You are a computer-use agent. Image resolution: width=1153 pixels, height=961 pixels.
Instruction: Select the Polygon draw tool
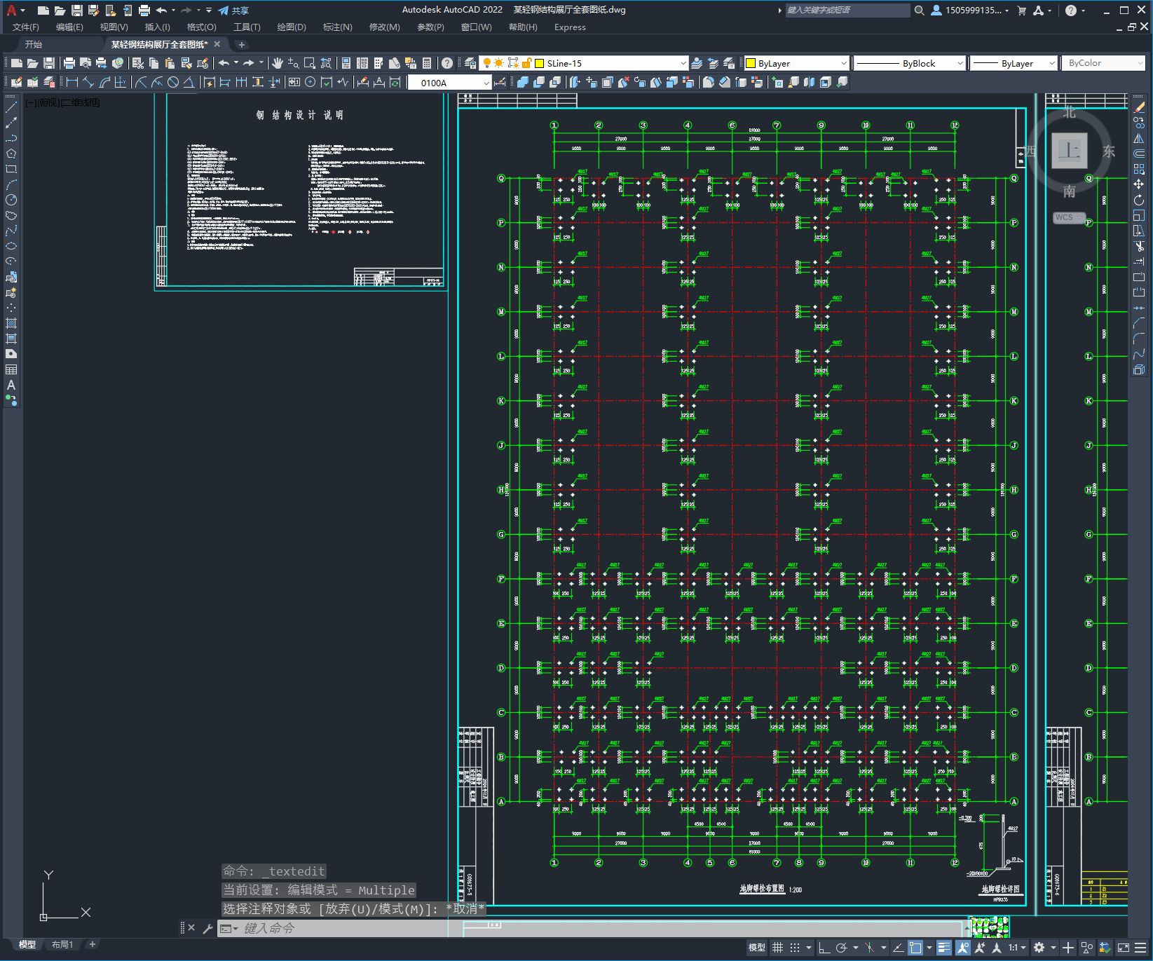(x=11, y=154)
